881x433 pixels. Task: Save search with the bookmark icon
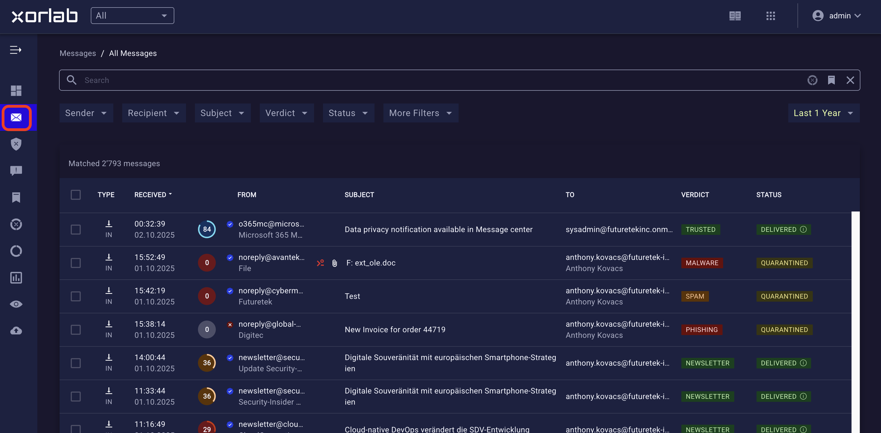click(x=831, y=80)
